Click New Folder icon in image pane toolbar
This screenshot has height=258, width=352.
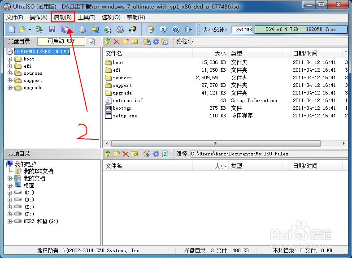(126, 42)
